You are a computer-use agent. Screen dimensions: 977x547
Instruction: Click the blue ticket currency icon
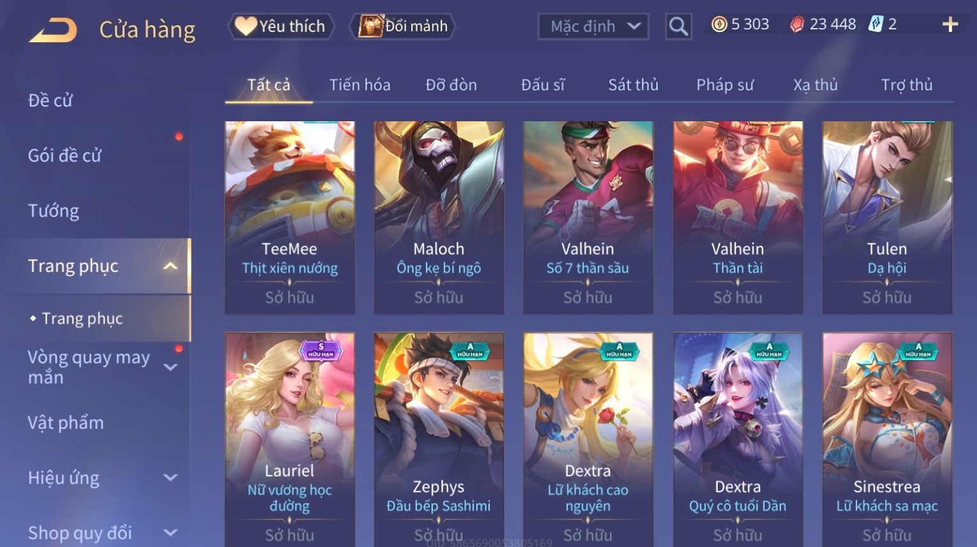pos(875,25)
